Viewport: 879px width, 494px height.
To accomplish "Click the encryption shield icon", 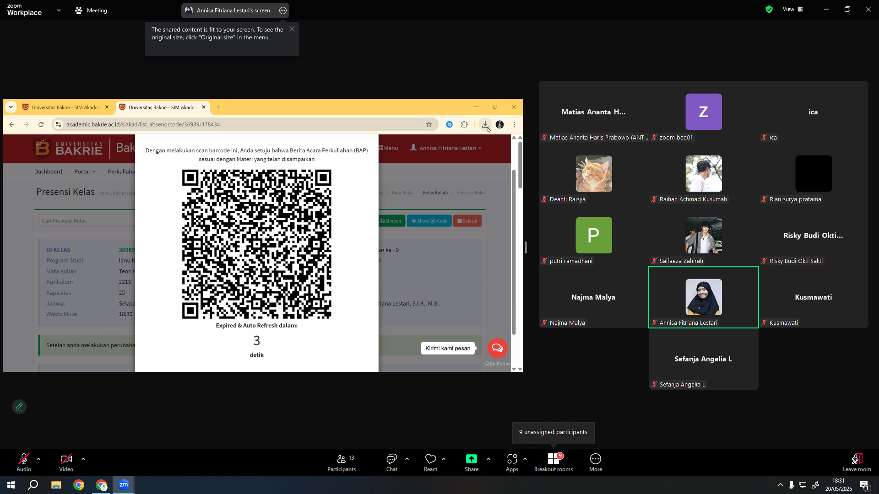I will point(769,9).
